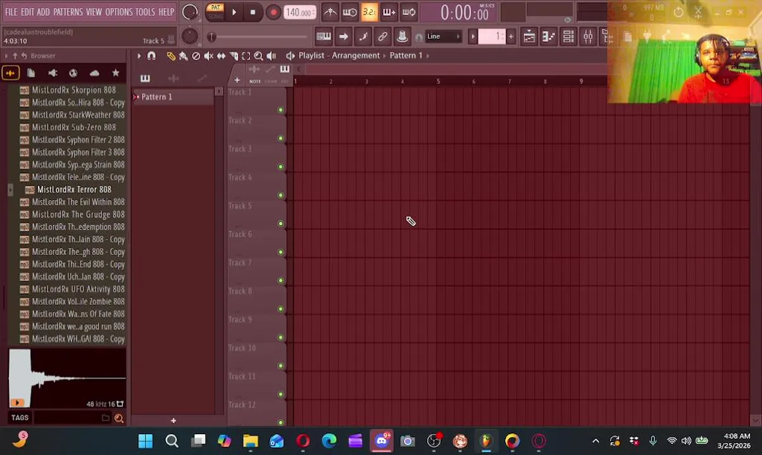Click the Record button
This screenshot has height=455, width=762.
273,12
